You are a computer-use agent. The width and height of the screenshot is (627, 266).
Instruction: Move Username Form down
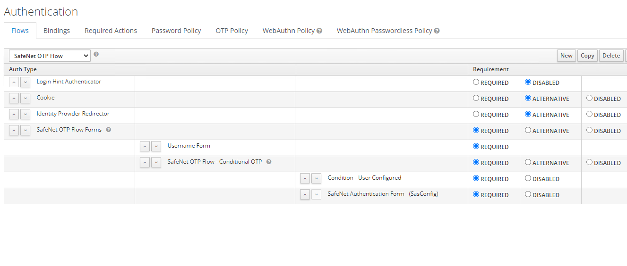click(x=156, y=146)
